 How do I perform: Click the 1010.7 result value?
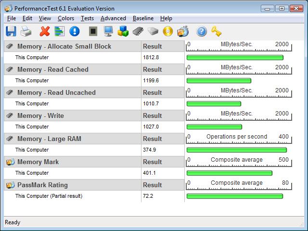pyautogui.click(x=151, y=104)
